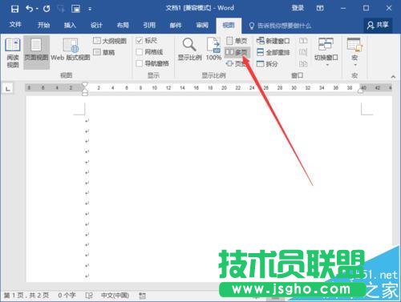Image resolution: width=401 pixels, height=302 pixels.
Task: Click the macro recording icon in status bar
Action: tap(143, 296)
